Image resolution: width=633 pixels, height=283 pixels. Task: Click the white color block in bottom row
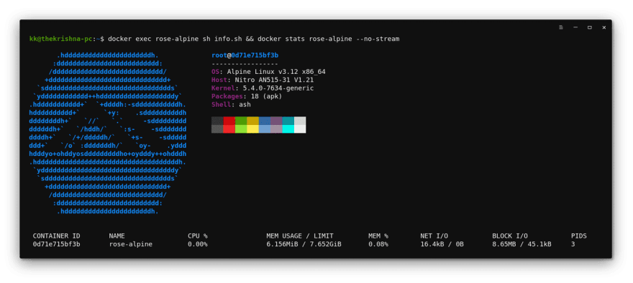coord(300,129)
